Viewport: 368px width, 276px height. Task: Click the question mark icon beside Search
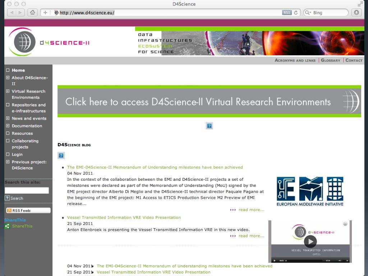click(7, 198)
